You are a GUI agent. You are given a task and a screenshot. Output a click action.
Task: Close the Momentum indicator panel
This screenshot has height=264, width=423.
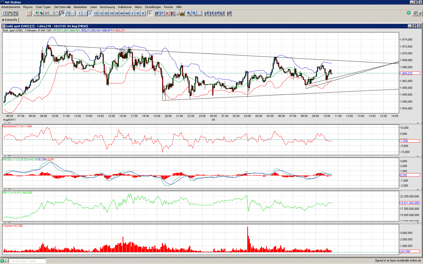point(418,123)
